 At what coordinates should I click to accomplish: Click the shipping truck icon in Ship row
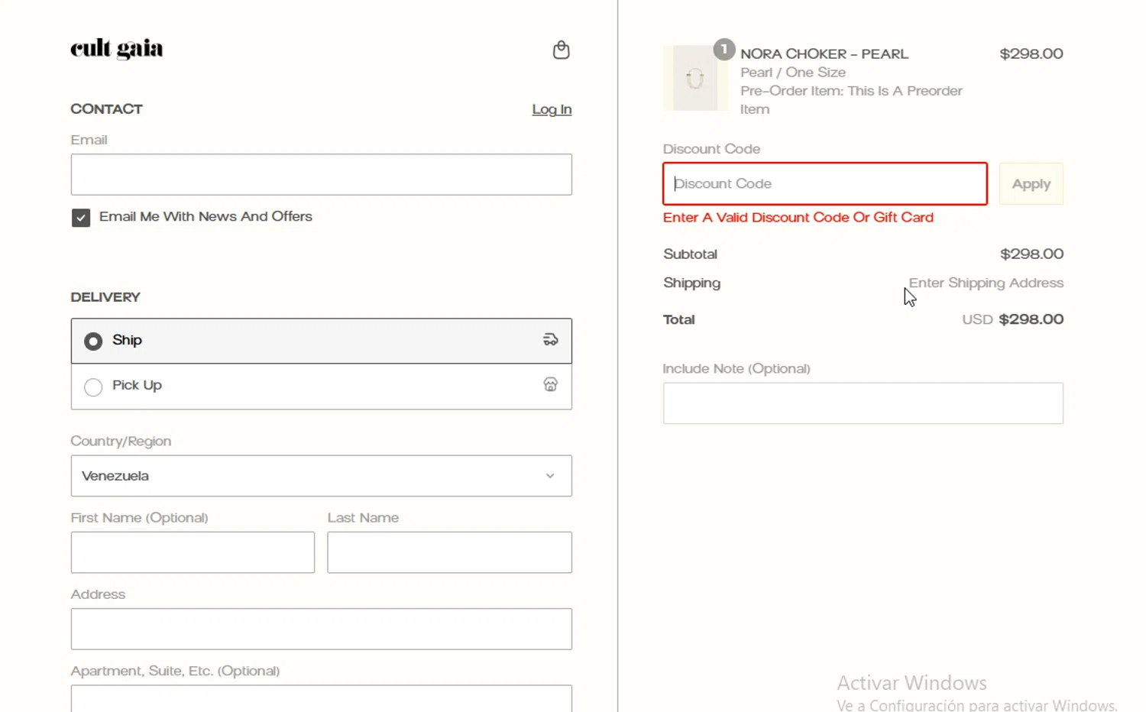tap(550, 340)
